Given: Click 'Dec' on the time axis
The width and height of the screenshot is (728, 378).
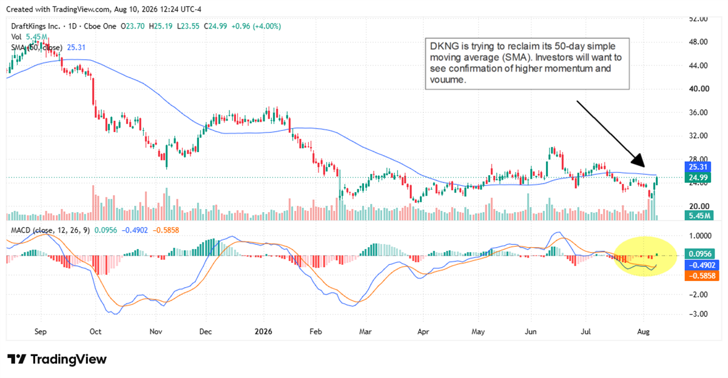Looking at the screenshot, I should (x=205, y=332).
